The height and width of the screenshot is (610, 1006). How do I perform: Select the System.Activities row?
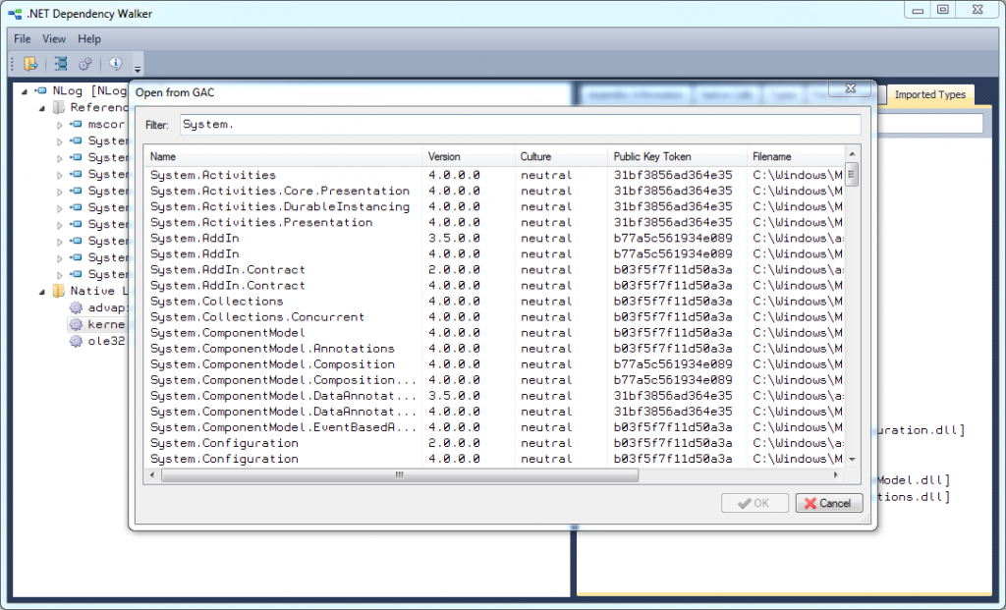495,175
